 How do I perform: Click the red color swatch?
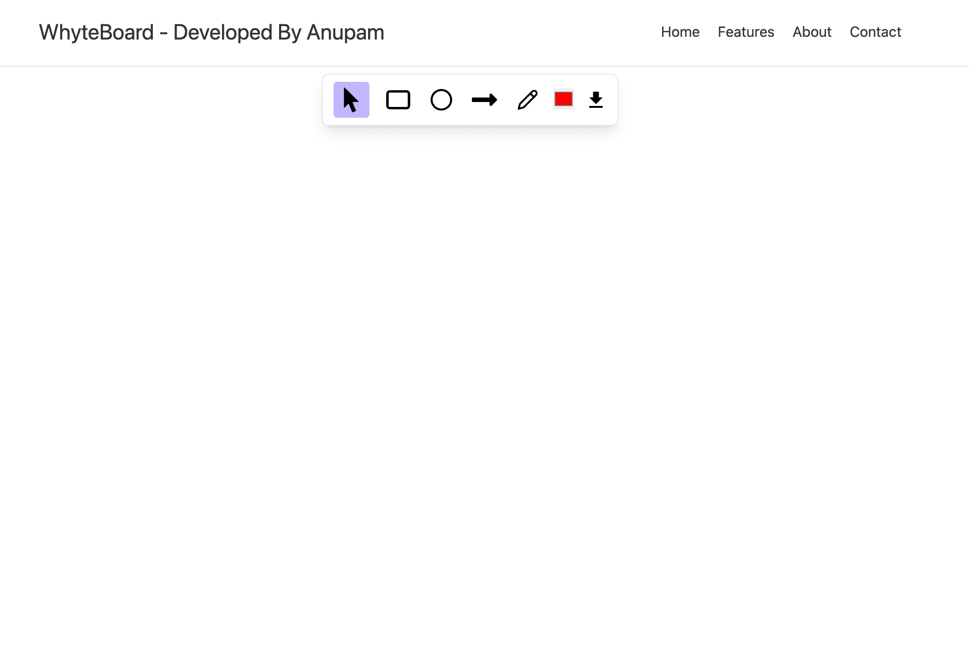tap(563, 99)
